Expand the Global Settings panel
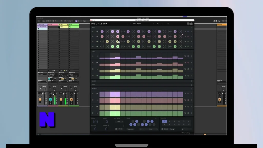 187,133
